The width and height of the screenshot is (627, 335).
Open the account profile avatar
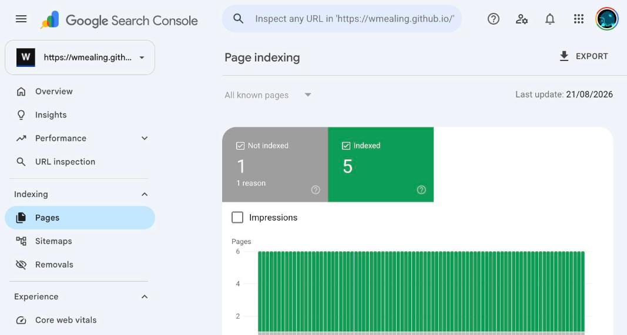click(x=606, y=19)
